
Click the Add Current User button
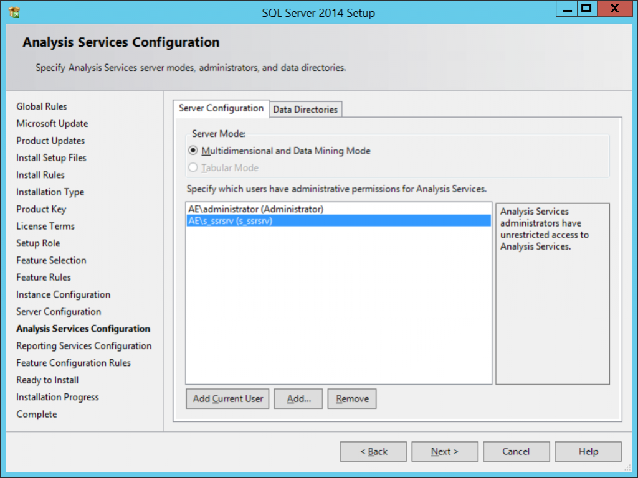tap(227, 398)
